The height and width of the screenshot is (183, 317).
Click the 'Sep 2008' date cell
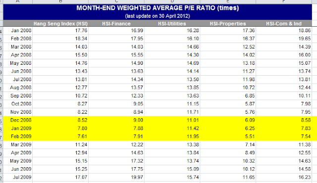18,95
